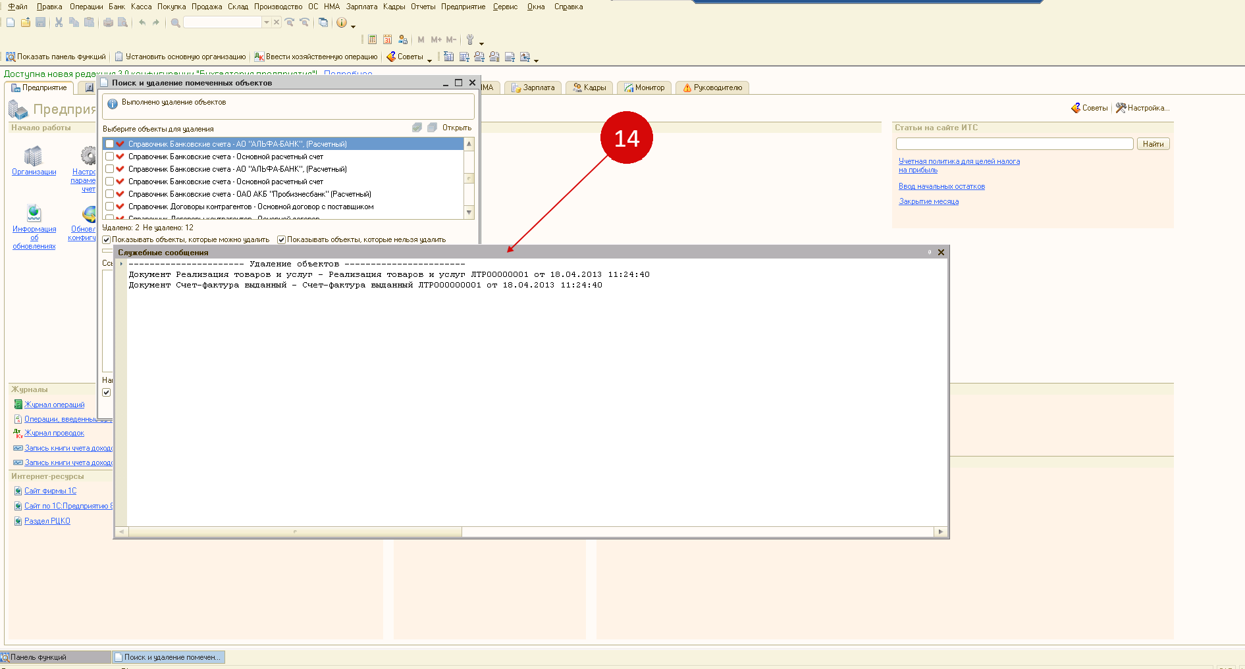Viewport: 1245px width, 669px height.
Task: Click the ИТС article search input field
Action: click(x=1015, y=144)
